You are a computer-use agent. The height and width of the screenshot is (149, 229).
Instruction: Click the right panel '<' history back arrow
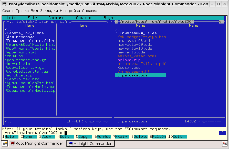pyautogui.click(x=116, y=21)
